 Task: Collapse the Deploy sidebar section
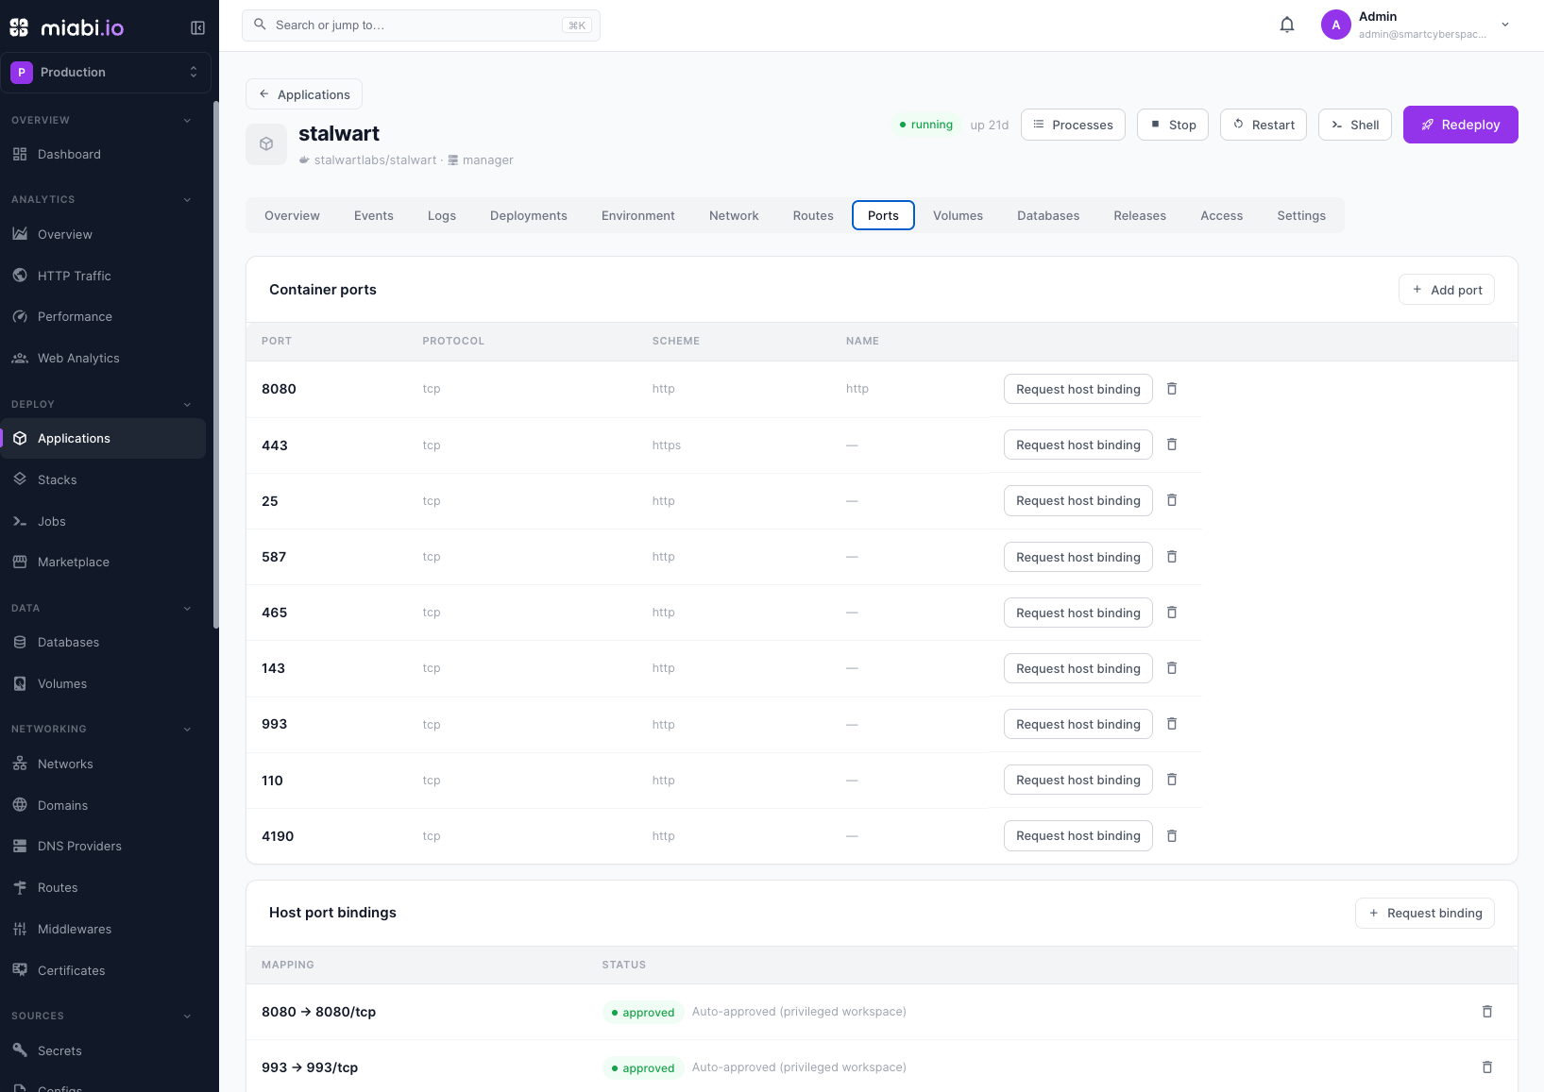click(x=187, y=405)
